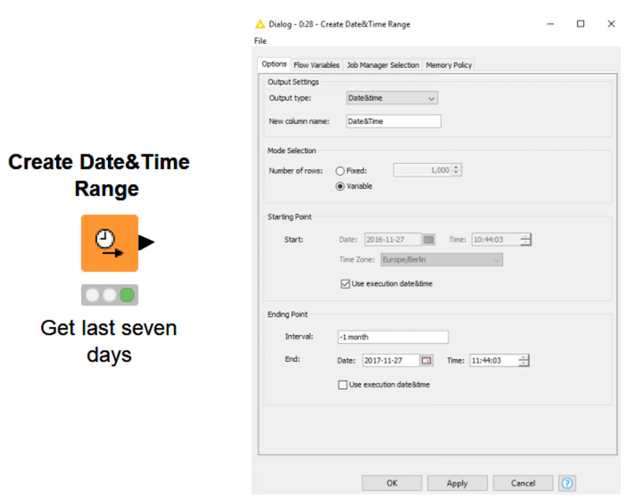Click the Interval field showing -1 month
626x501 pixels.
[393, 337]
